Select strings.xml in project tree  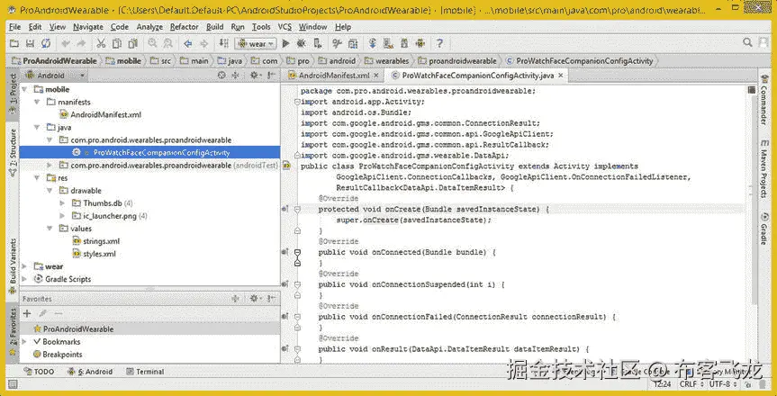[95, 241]
